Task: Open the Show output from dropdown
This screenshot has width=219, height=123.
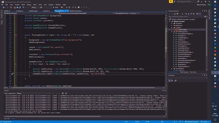Action: coord(34,93)
